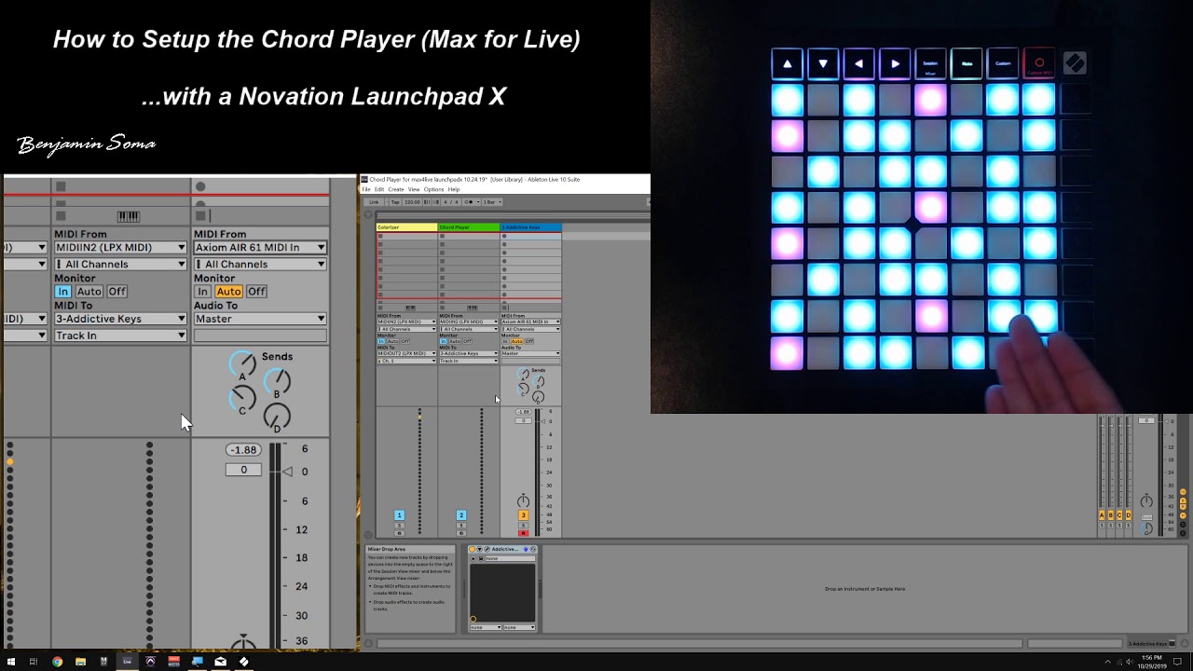This screenshot has height=671, width=1193.
Task: Open the Windows Start menu
Action: point(11,662)
